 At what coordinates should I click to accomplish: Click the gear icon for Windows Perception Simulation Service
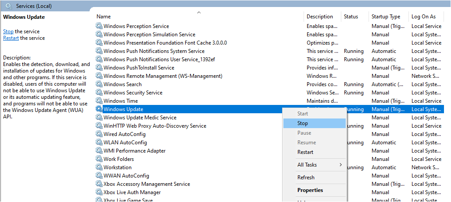pos(99,35)
